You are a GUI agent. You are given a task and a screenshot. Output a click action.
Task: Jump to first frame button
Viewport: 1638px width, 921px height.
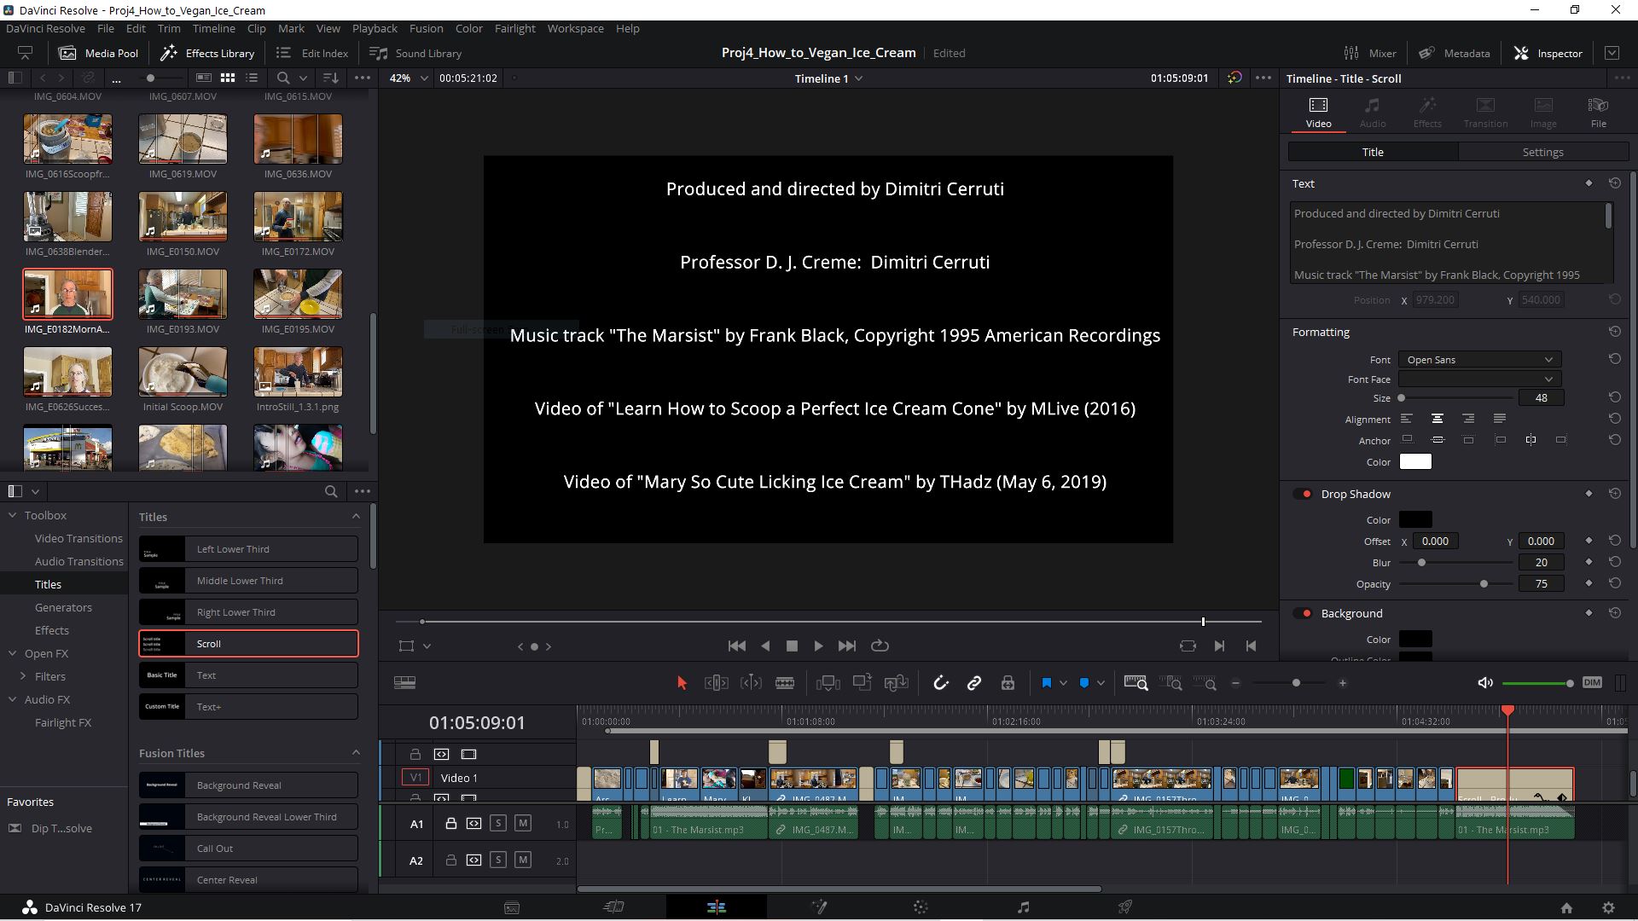pos(737,646)
